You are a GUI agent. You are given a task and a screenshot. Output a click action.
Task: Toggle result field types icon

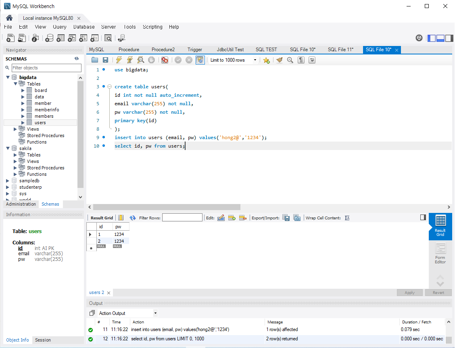pyautogui.click(x=121, y=218)
